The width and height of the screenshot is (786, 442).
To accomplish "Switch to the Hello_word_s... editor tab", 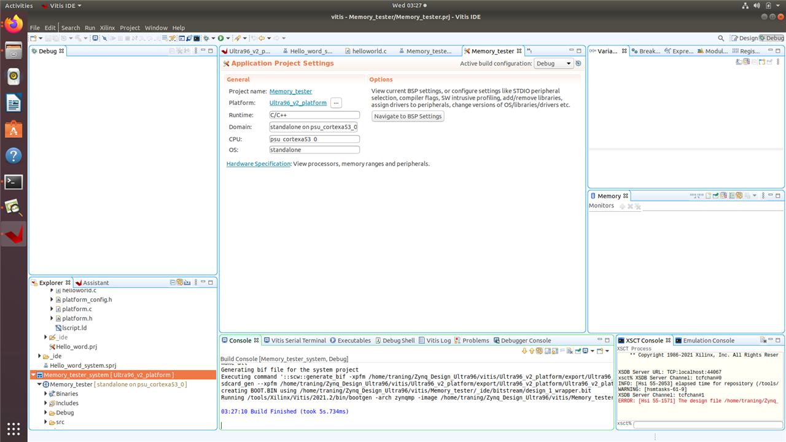I will (x=307, y=51).
